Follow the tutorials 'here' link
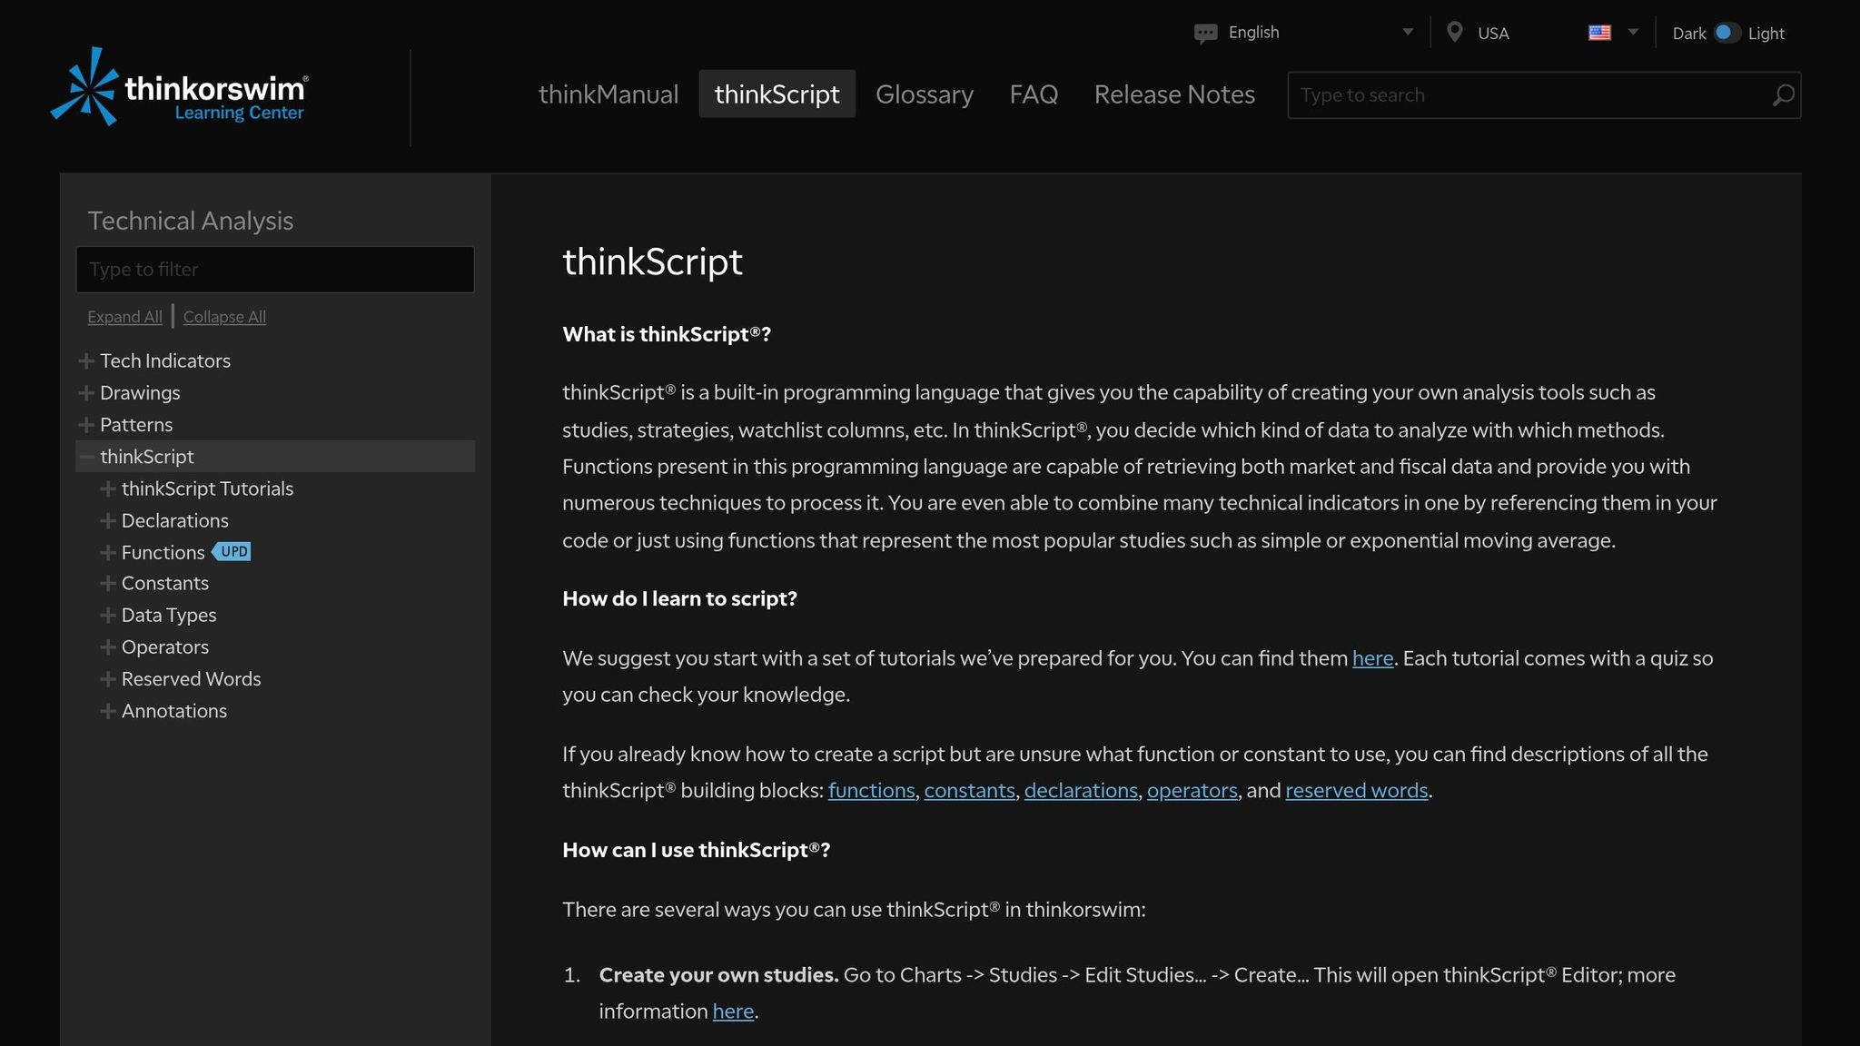 click(x=1372, y=658)
